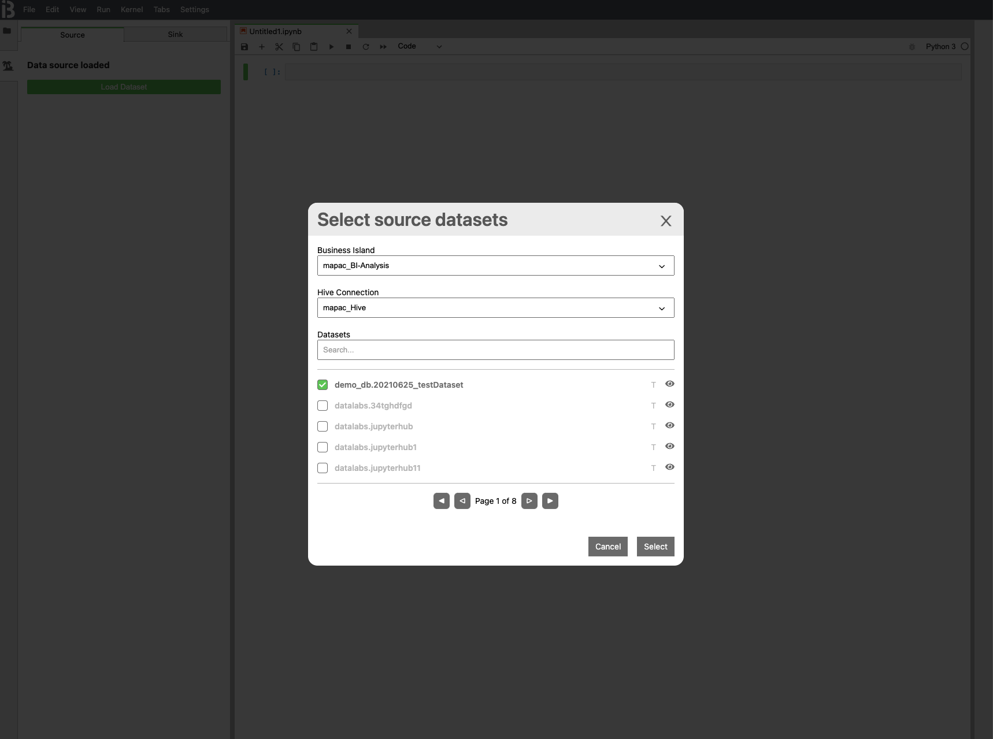Open the Code cell type dropdown
Image resolution: width=993 pixels, height=739 pixels.
(438, 47)
